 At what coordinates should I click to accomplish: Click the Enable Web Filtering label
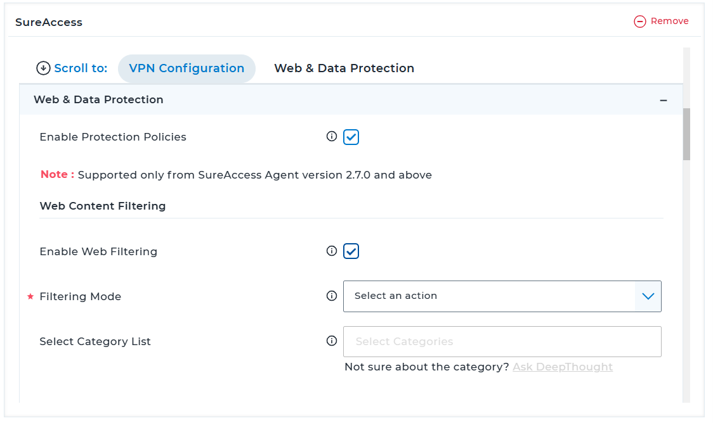click(x=98, y=252)
